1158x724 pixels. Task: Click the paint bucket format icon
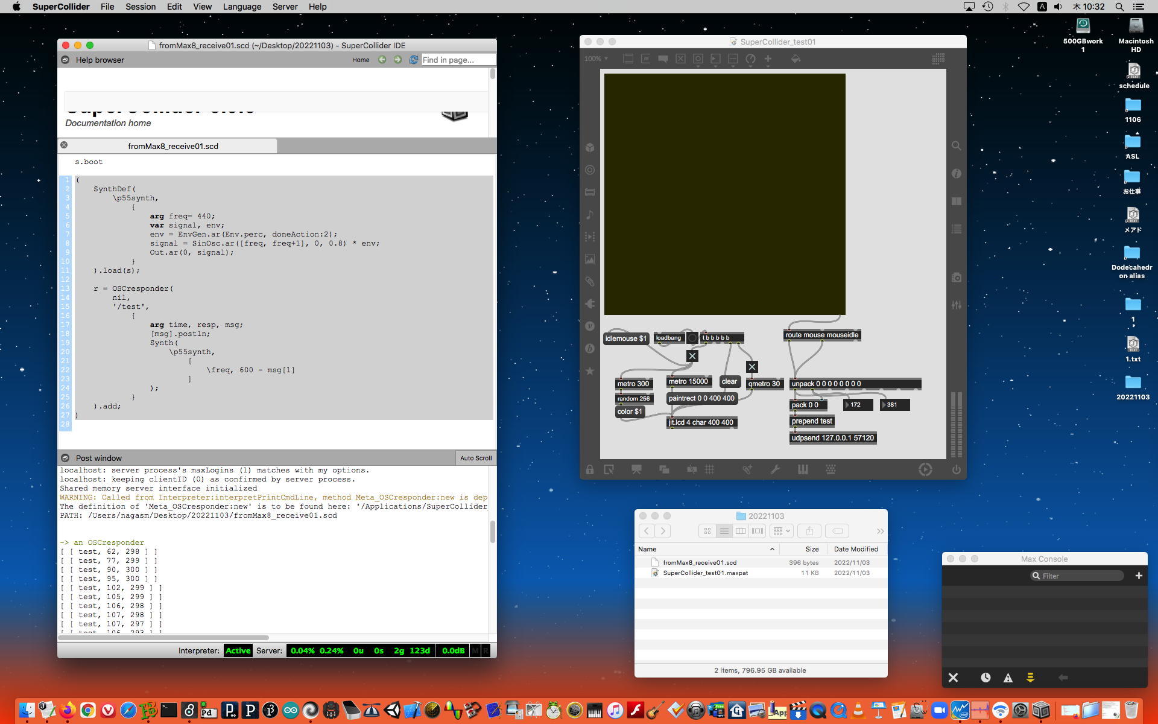(796, 59)
